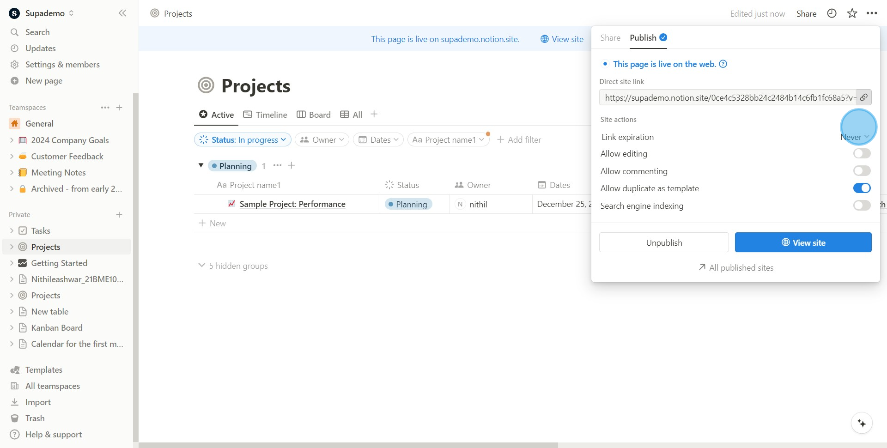Open Getting Started page

coord(59,263)
